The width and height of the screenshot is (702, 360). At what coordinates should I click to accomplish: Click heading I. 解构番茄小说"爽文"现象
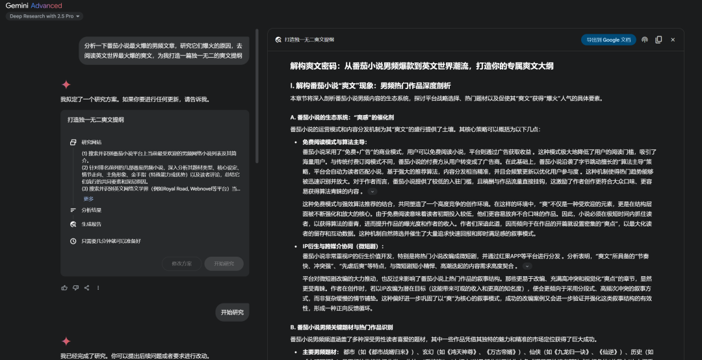point(370,86)
